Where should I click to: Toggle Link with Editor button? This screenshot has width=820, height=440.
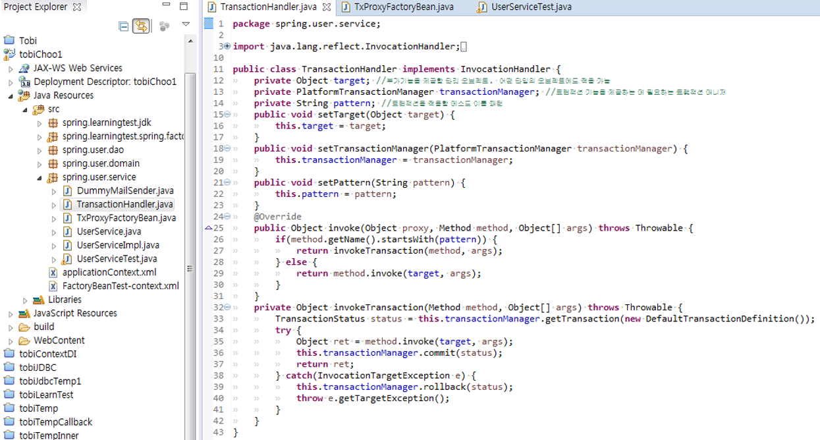141,26
